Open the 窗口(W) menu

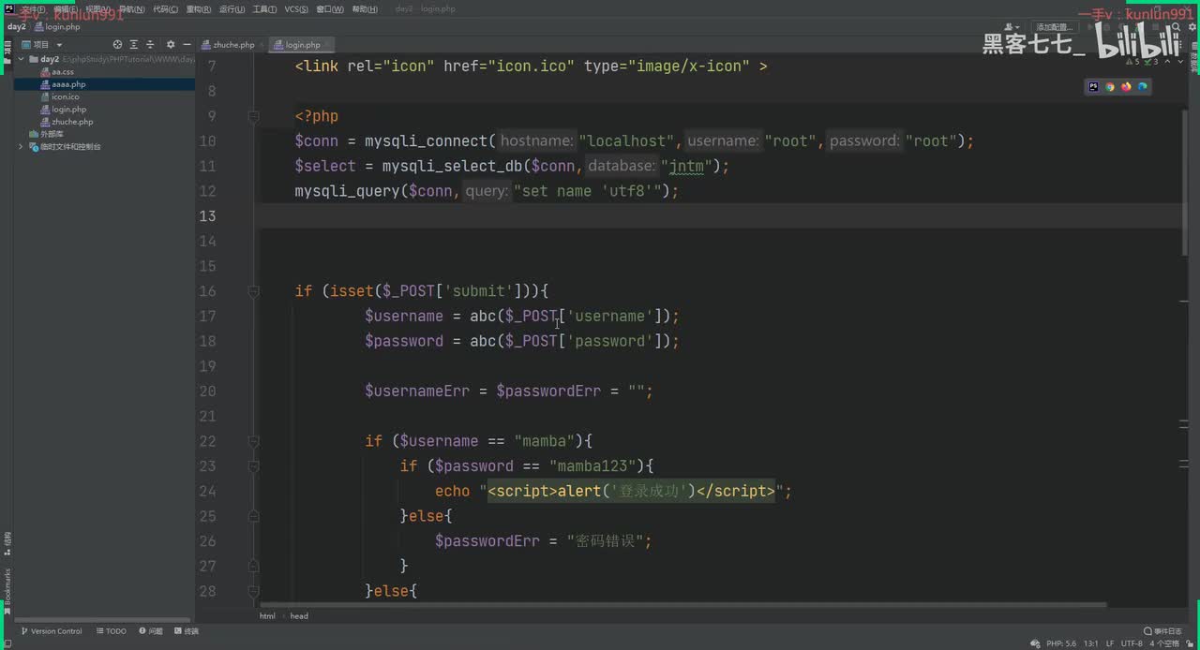(x=330, y=9)
